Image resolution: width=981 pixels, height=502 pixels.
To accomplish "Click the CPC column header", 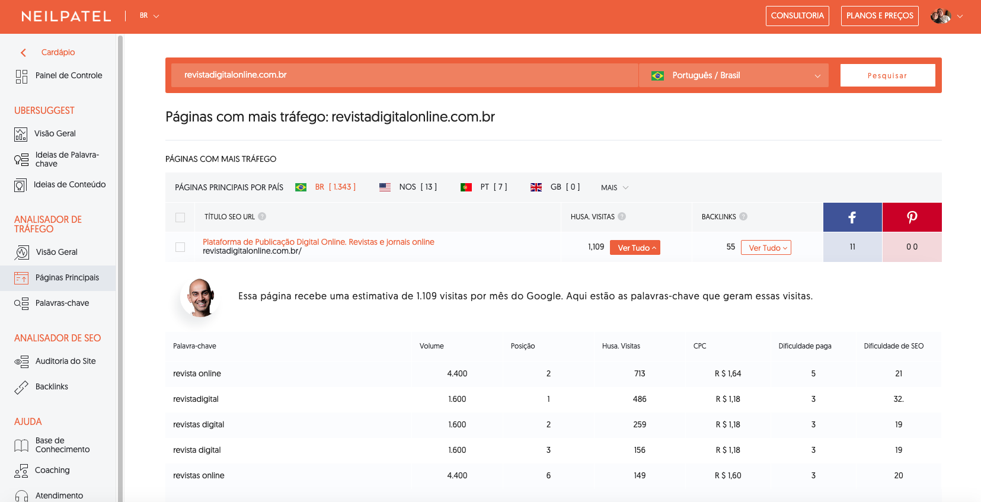I will 699,346.
